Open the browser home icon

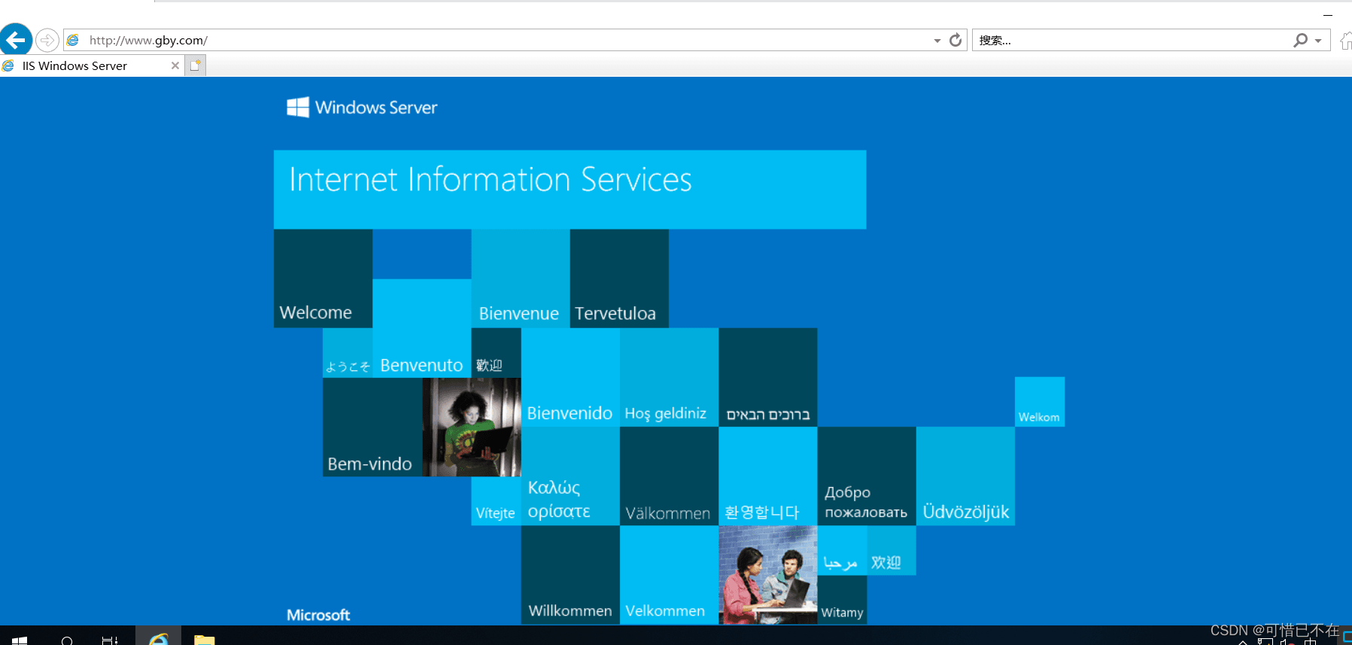click(1346, 41)
